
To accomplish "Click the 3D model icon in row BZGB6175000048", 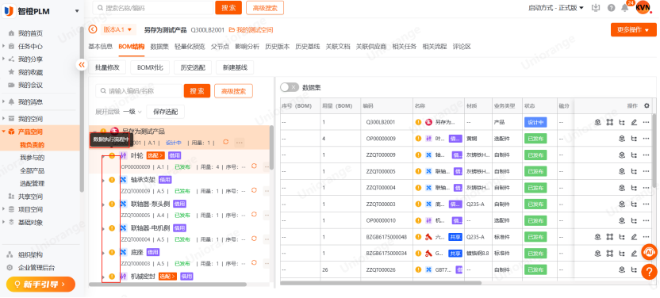I will point(597,237).
